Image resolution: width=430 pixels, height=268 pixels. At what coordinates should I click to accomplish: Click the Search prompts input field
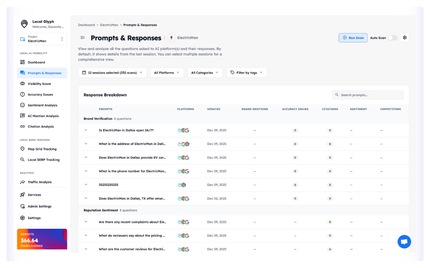369,95
